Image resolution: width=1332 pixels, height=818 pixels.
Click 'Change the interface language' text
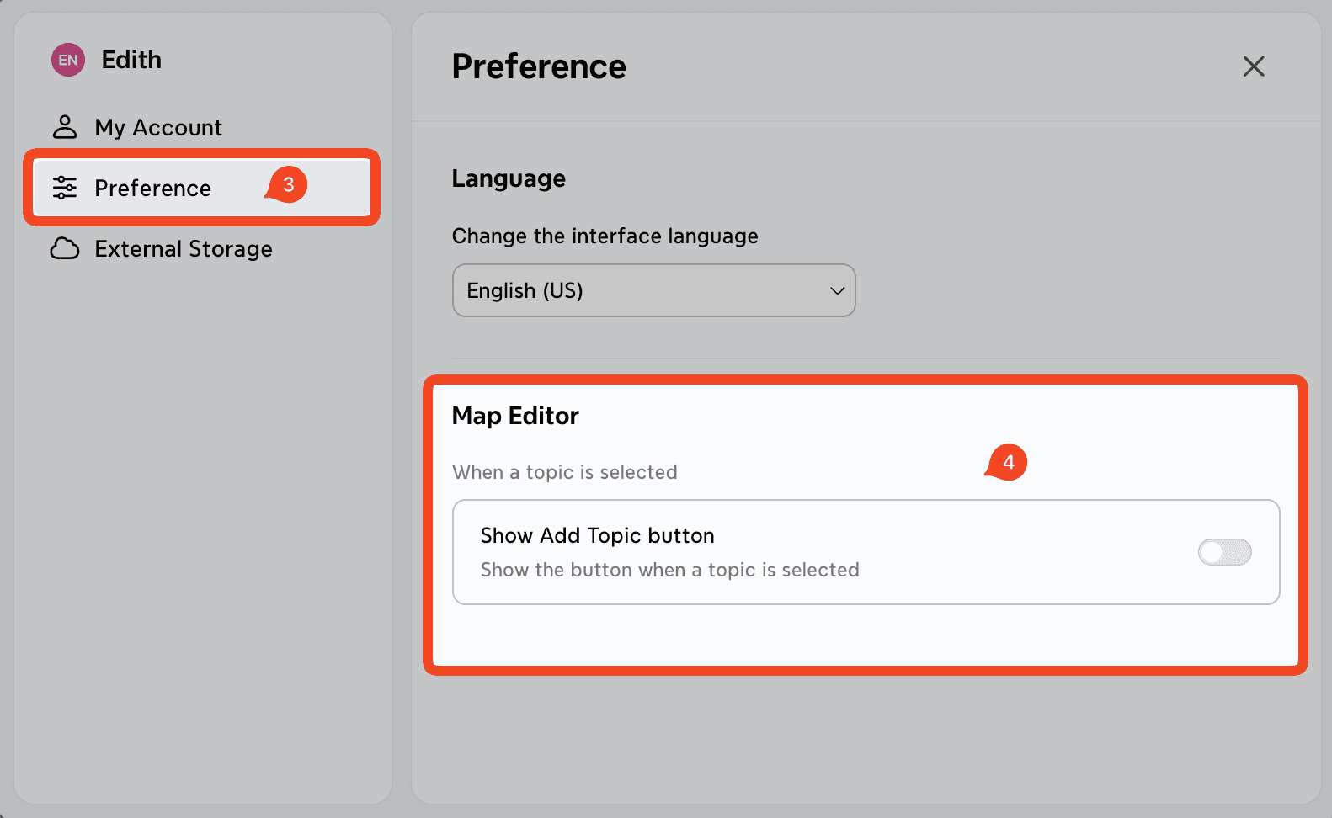point(605,236)
